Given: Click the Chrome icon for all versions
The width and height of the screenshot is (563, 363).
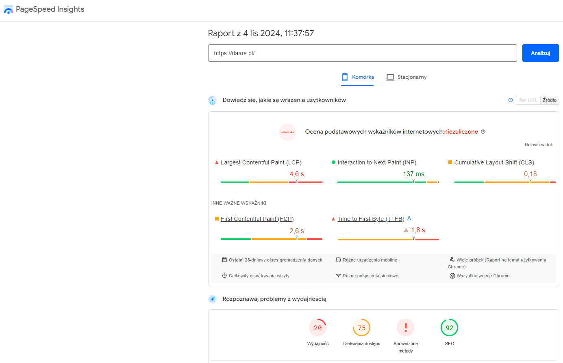Looking at the screenshot, I should pyautogui.click(x=452, y=276).
